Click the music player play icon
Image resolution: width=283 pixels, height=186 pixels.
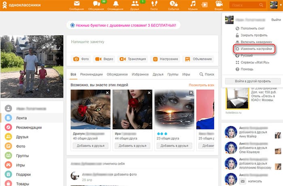click(x=205, y=5)
